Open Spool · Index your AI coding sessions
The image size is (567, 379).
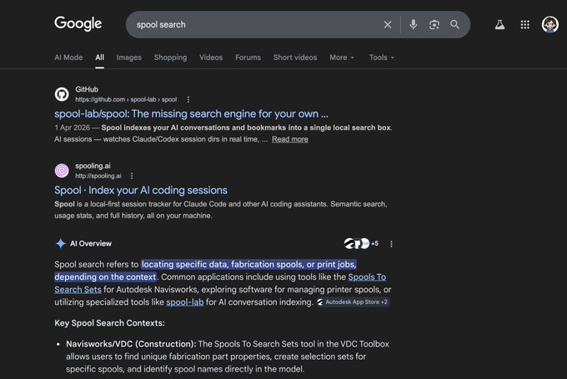pos(141,190)
